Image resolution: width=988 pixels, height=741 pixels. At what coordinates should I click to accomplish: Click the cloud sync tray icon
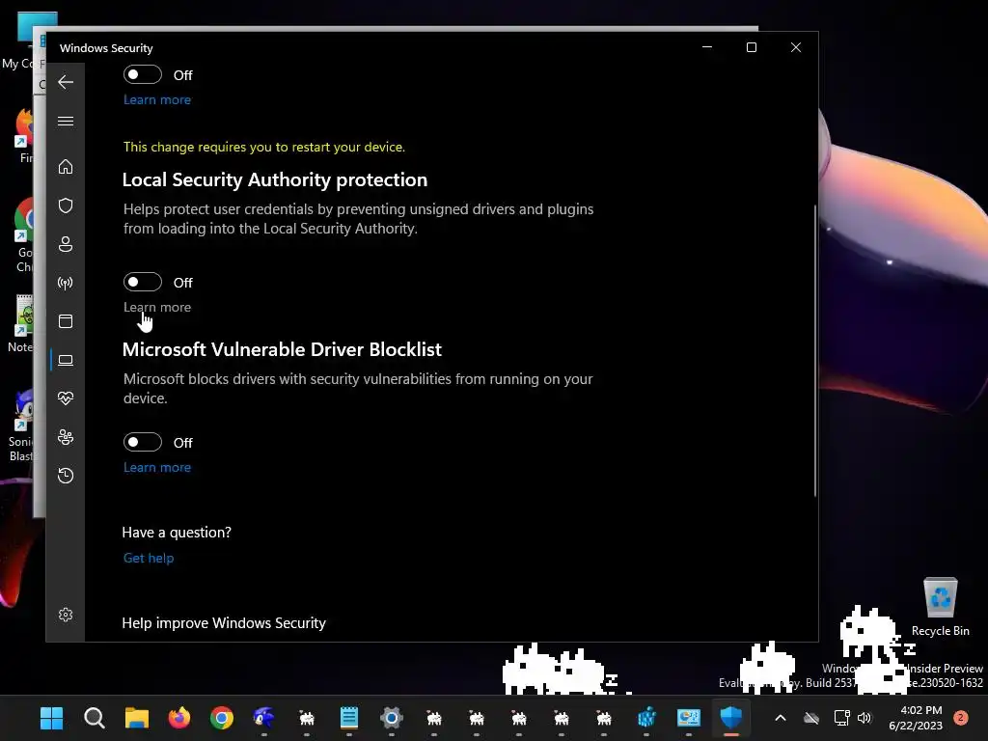[x=811, y=718]
